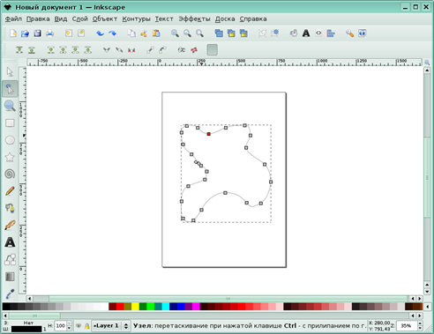The height and width of the screenshot is (334, 434).
Task: Click the Cut scissors icon
Action: coord(144,33)
